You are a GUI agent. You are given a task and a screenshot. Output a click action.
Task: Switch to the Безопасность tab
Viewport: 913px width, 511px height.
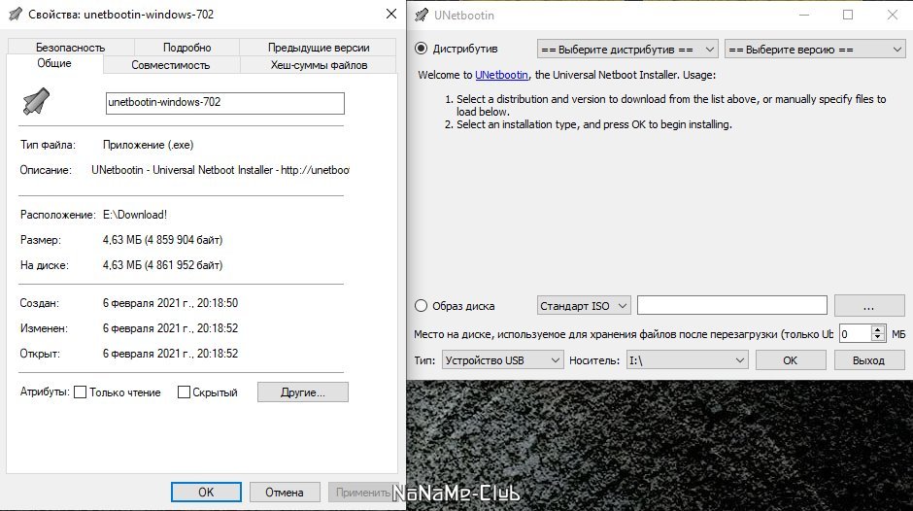click(71, 48)
